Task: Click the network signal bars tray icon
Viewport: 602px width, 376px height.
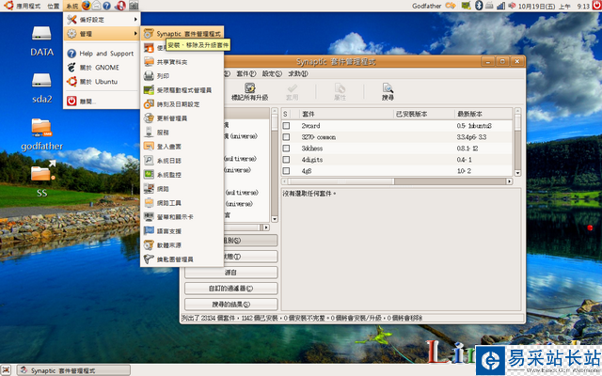Action: [x=500, y=6]
